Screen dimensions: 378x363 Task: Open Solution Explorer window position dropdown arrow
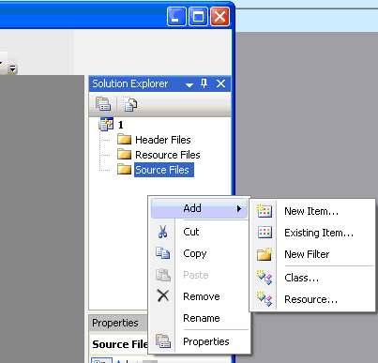tap(189, 84)
